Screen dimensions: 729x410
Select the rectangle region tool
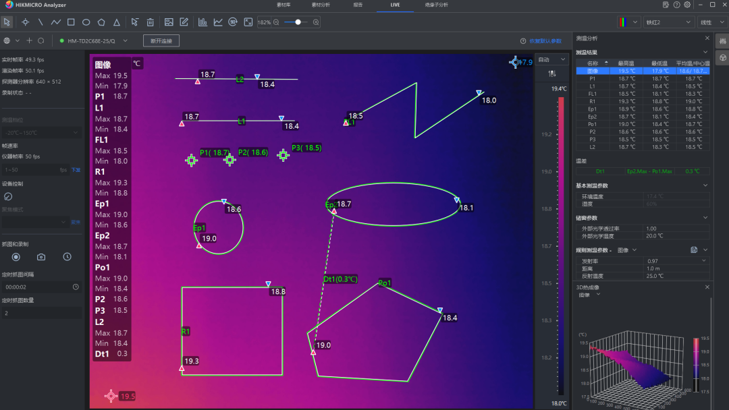[71, 22]
